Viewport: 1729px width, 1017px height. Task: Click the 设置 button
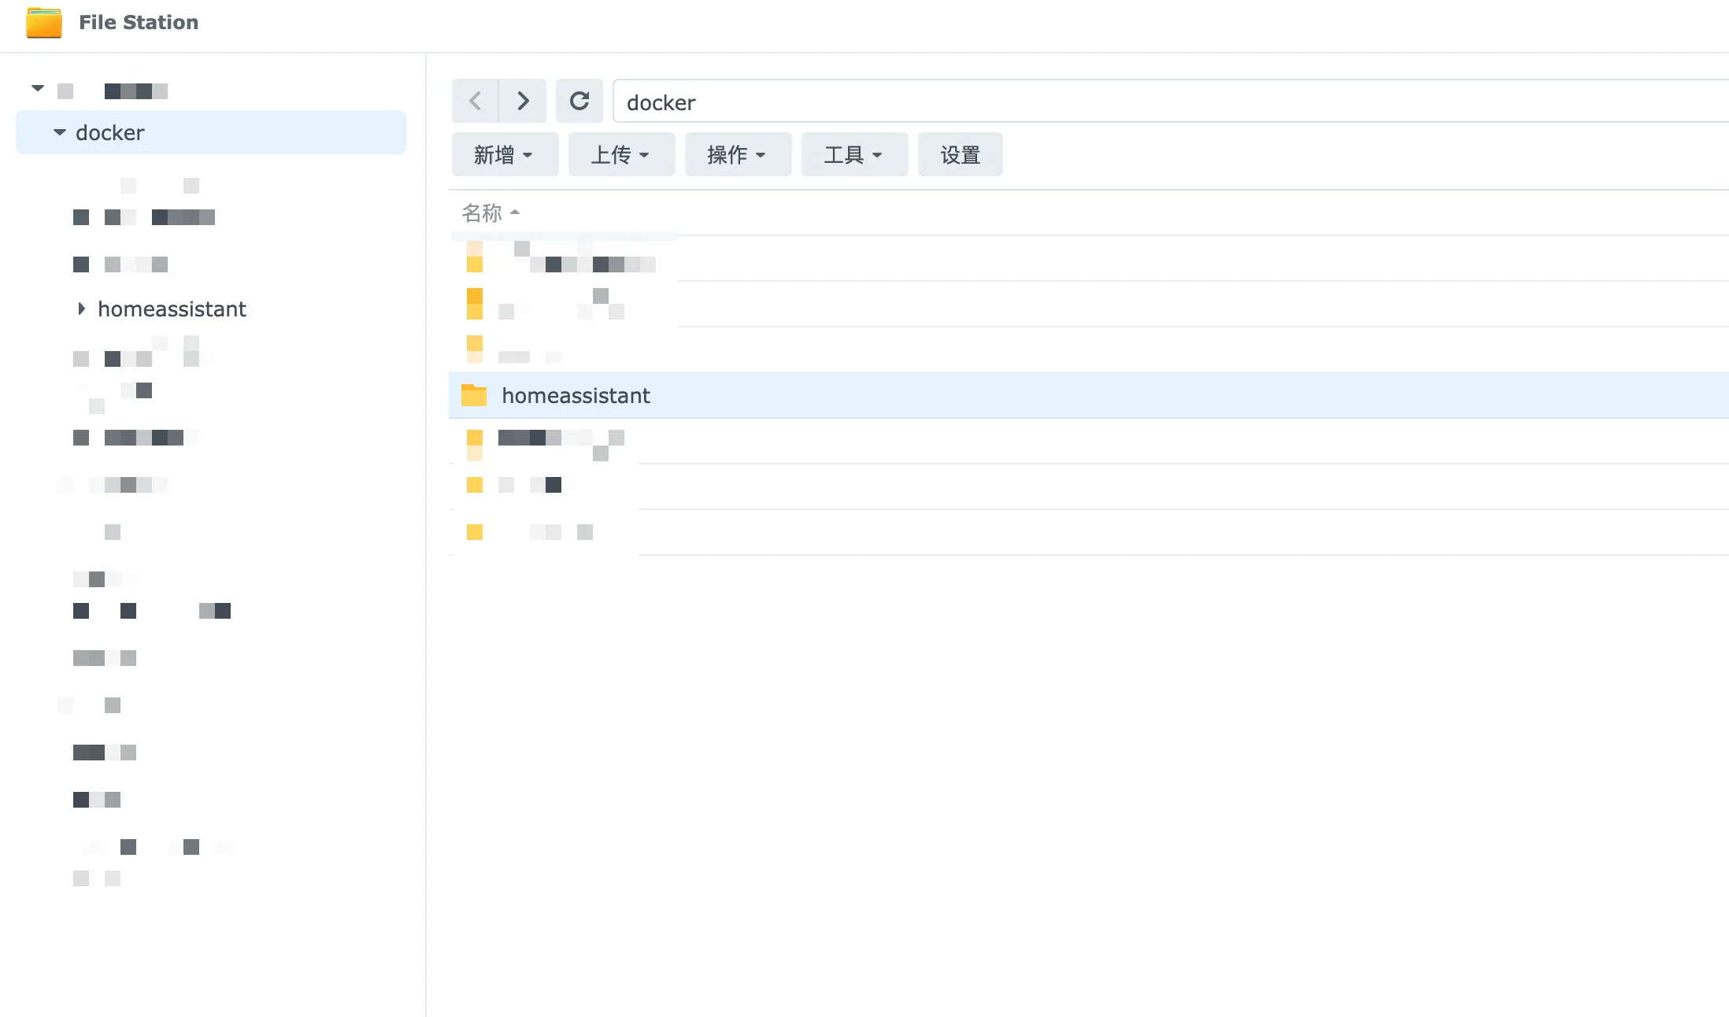[x=960, y=154]
